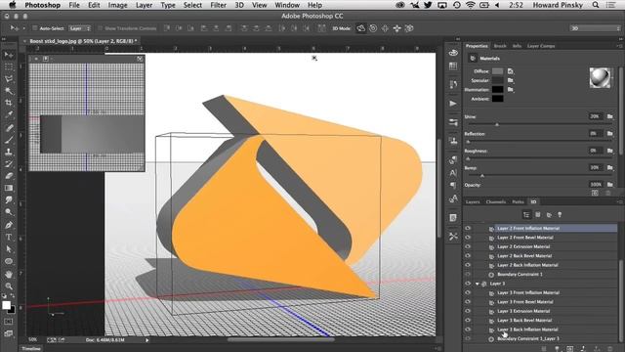Toggle visibility of Boundary Constraint 1
The width and height of the screenshot is (625, 352).
468,274
